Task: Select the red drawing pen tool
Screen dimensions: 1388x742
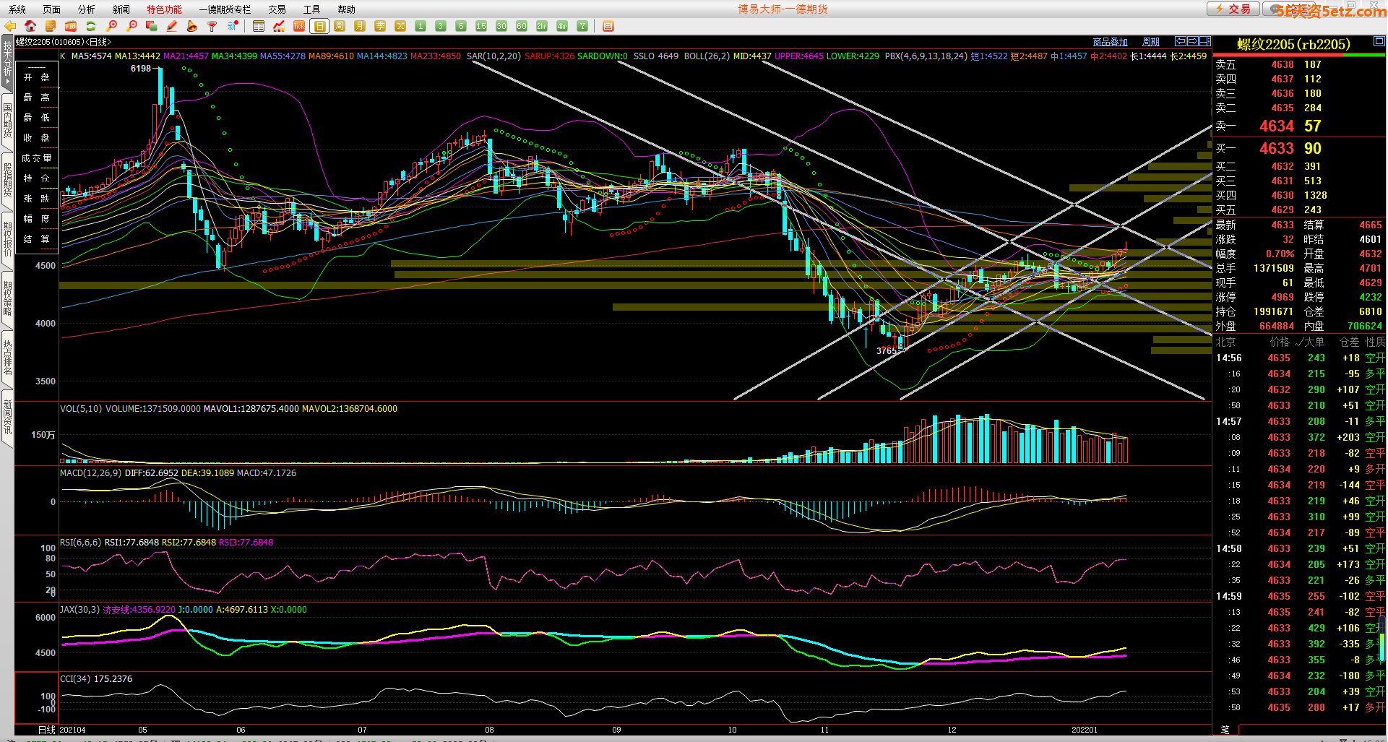Action: [x=172, y=26]
